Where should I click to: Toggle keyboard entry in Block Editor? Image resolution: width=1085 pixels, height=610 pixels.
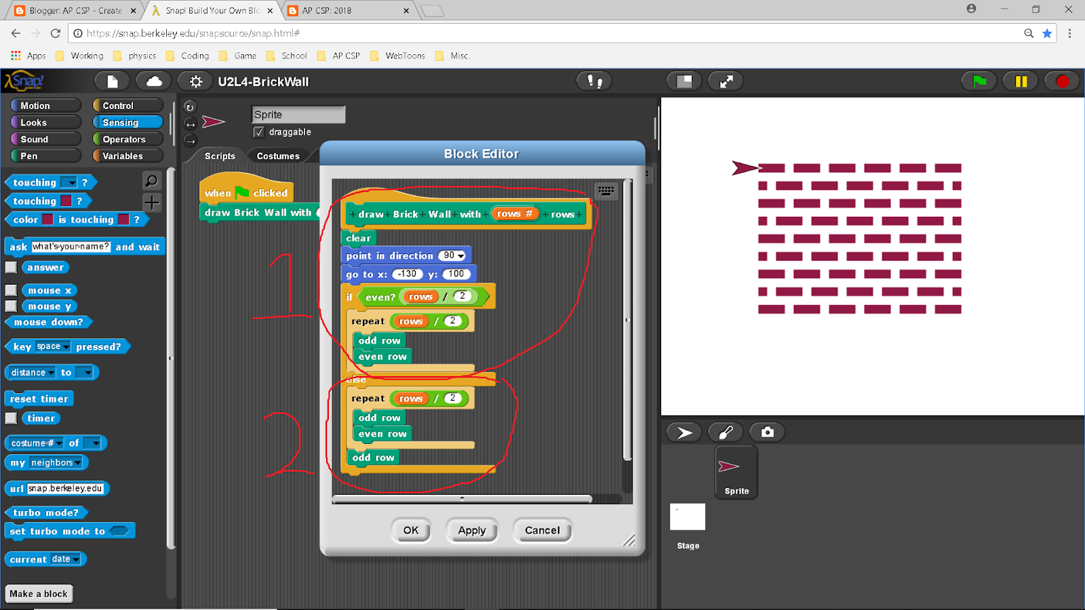click(606, 191)
